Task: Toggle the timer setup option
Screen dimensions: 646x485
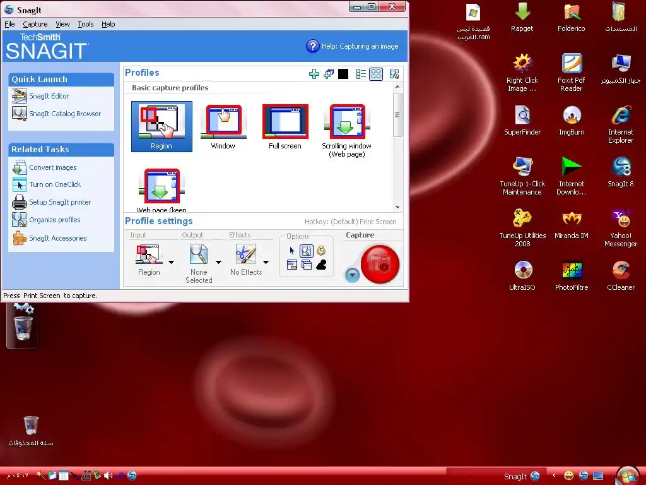Action: (321, 250)
